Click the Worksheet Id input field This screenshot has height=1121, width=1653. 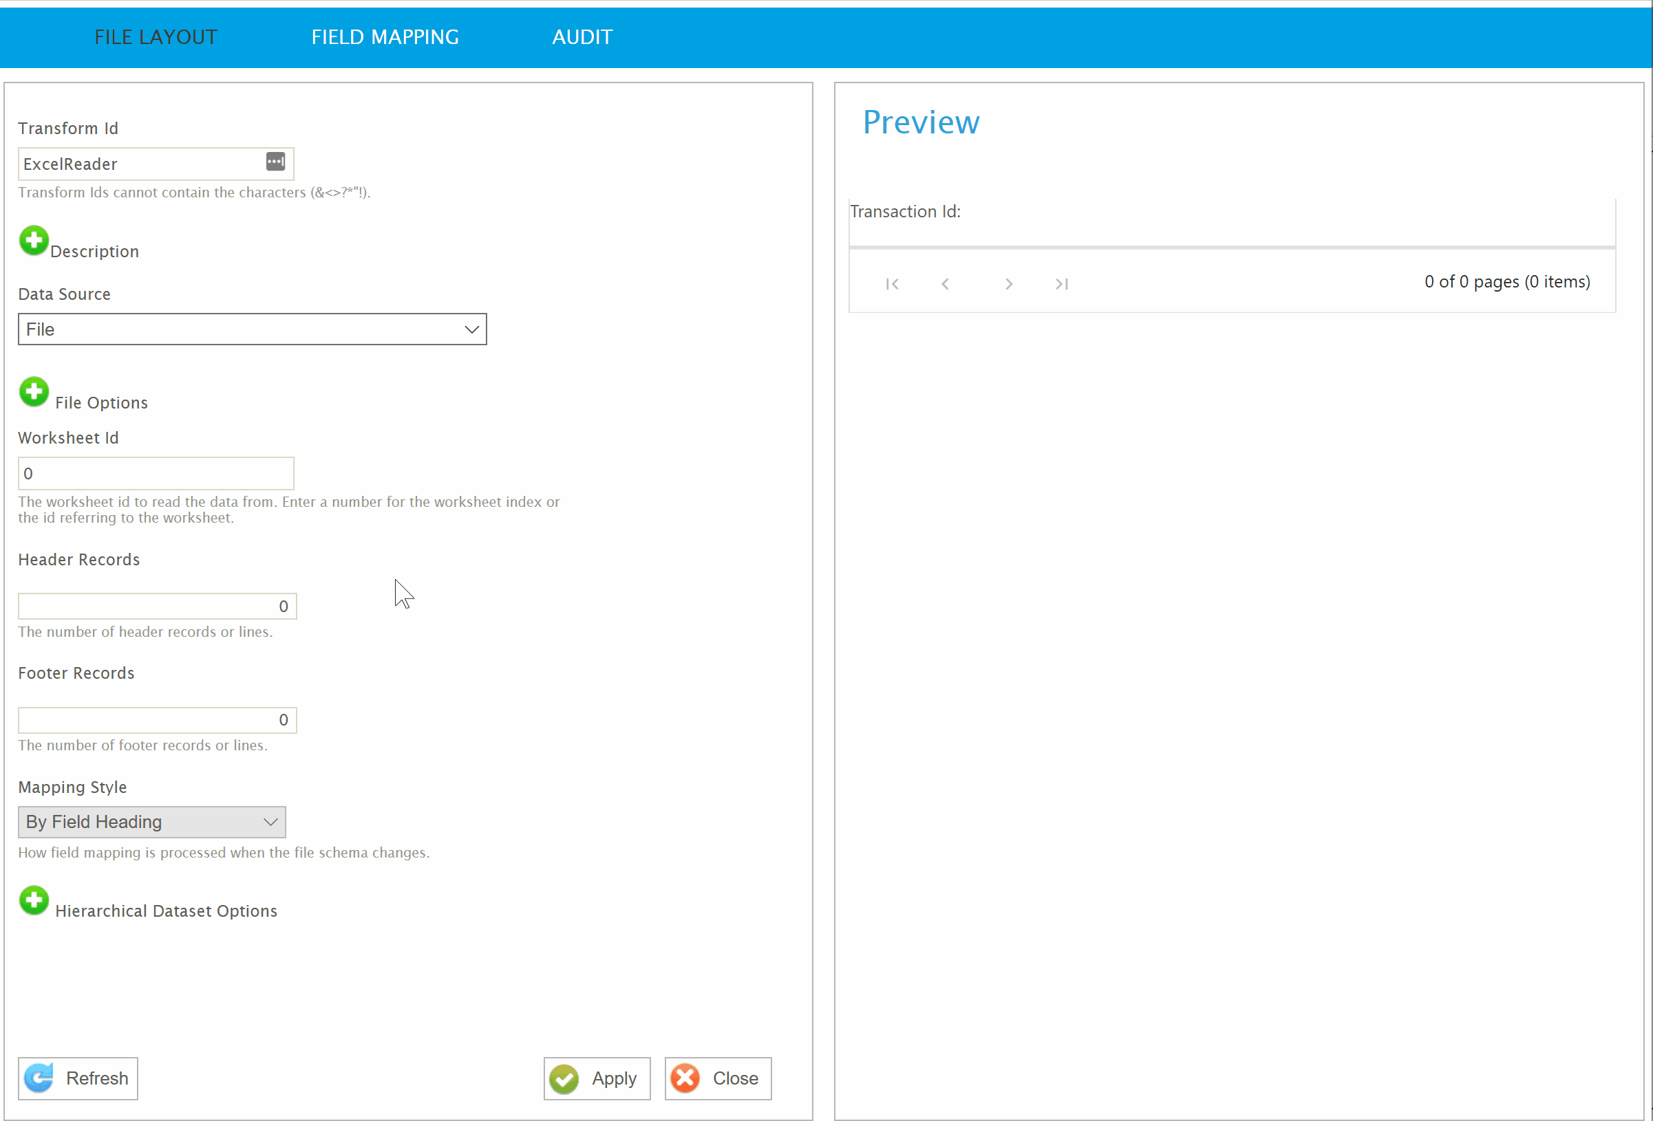(156, 473)
